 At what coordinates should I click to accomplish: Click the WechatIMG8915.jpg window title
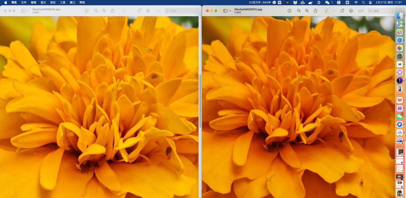point(248,9)
